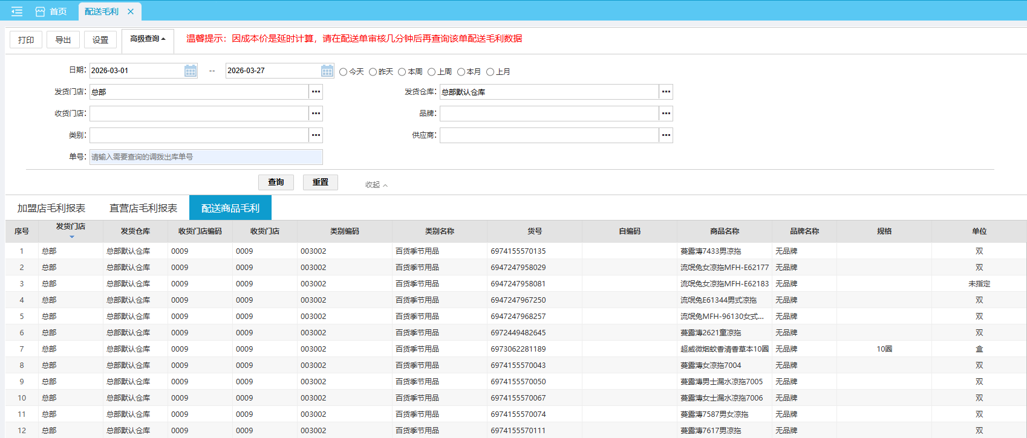Collapse the query panel with 收起

point(376,185)
